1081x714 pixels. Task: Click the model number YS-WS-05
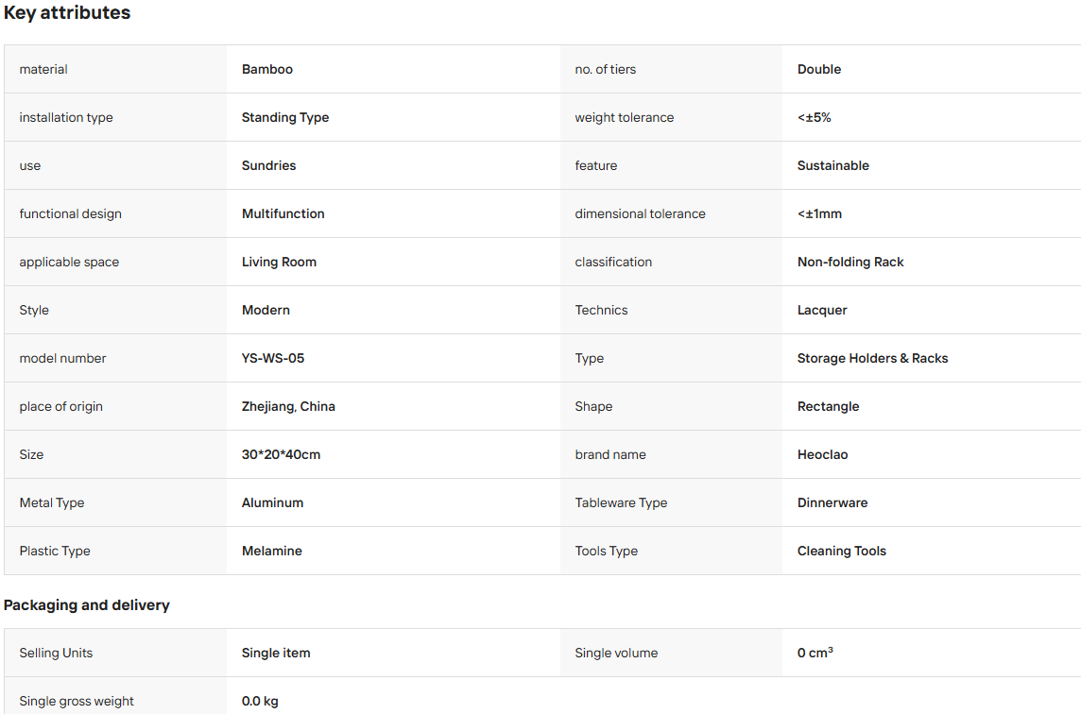[273, 358]
